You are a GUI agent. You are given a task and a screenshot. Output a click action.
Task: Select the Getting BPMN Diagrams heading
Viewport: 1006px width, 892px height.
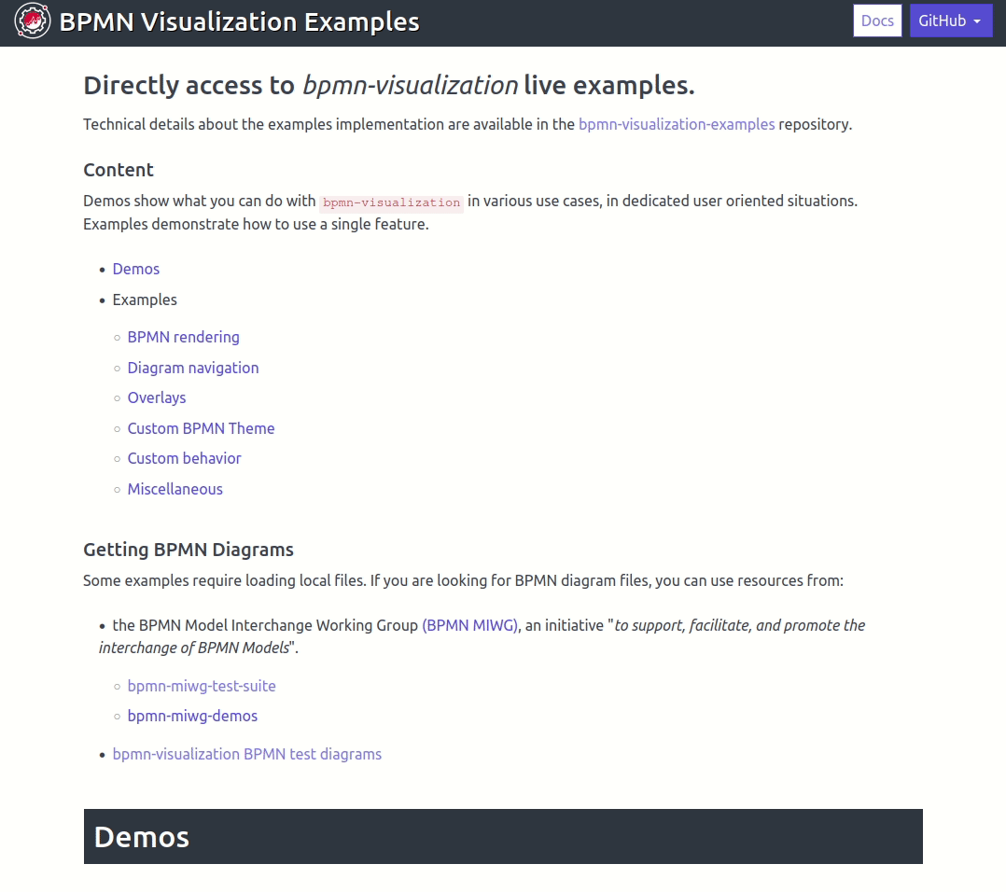pos(189,550)
